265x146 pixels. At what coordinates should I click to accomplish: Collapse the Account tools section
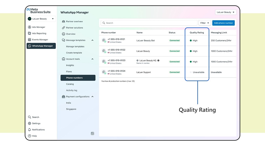click(x=92, y=59)
